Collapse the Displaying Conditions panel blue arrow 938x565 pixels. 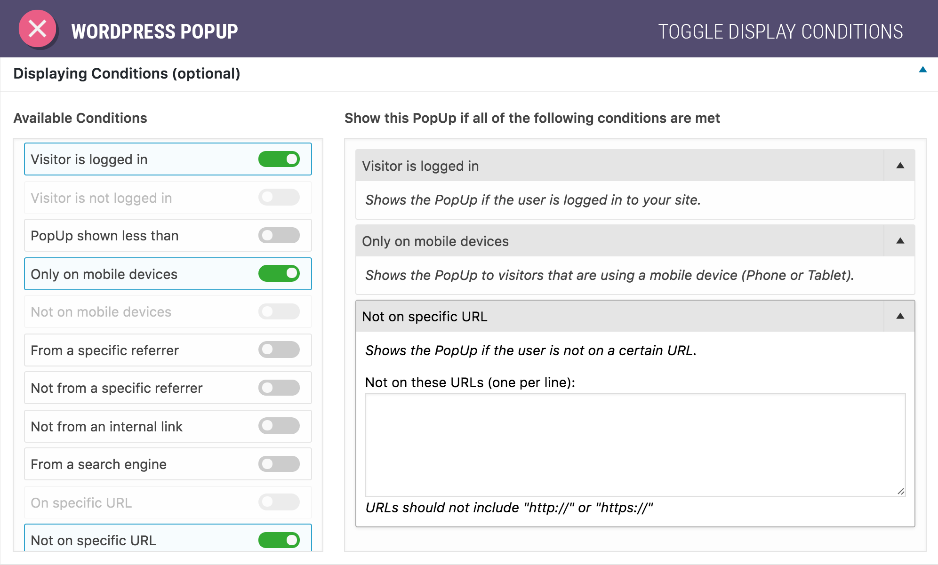coord(922,70)
